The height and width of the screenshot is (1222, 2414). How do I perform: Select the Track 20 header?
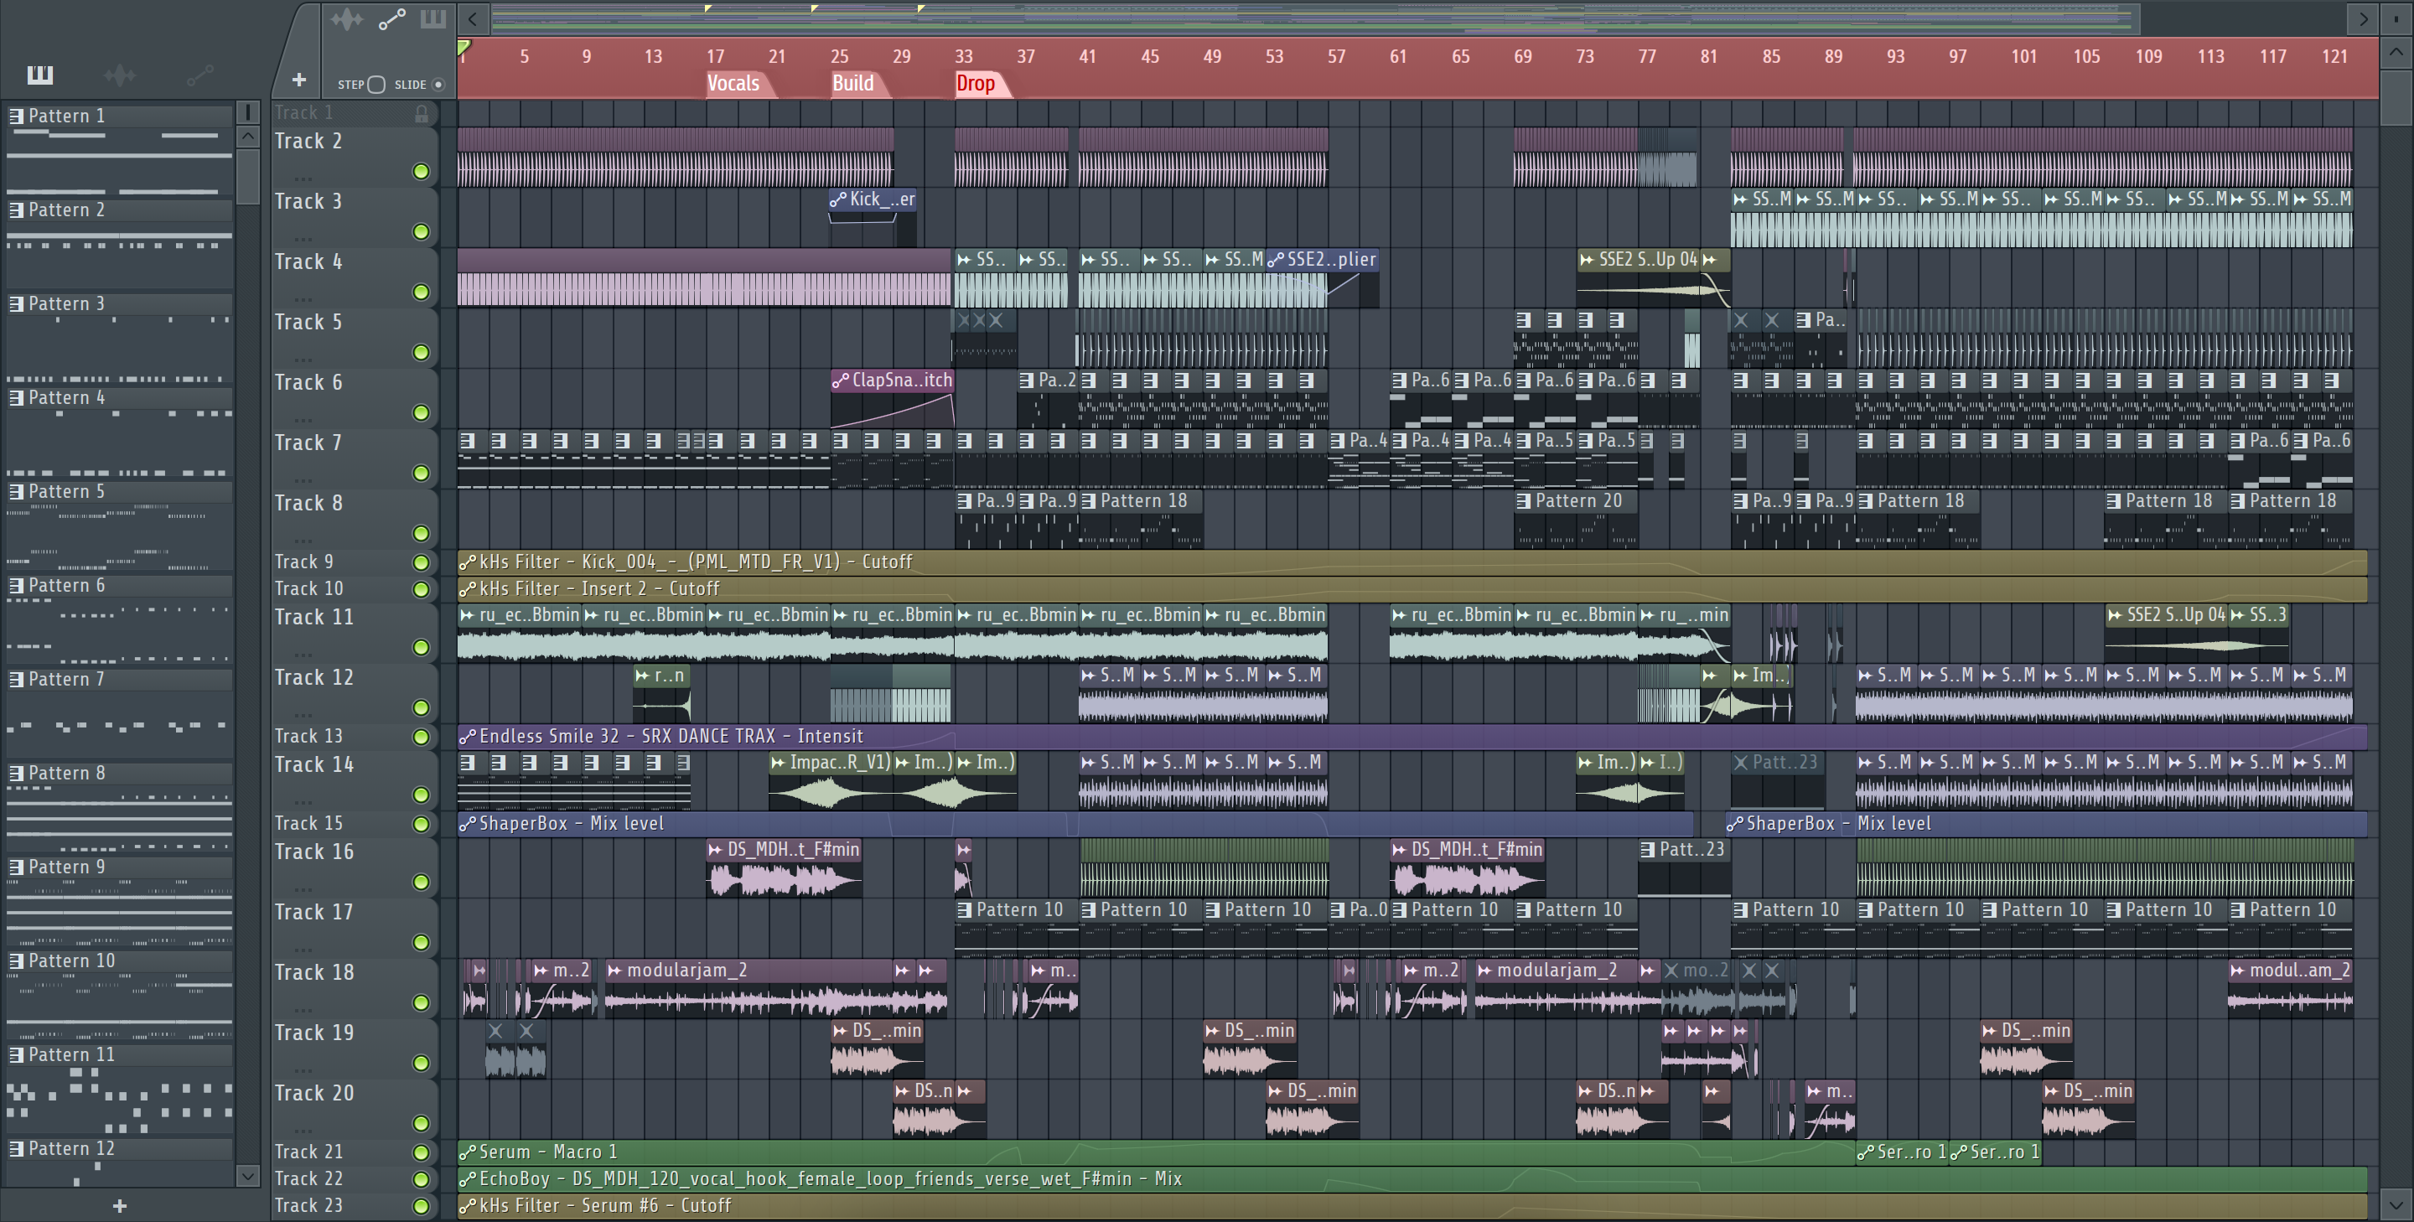355,1109
